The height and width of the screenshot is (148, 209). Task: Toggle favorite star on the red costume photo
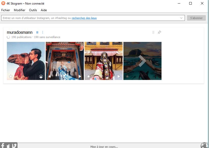tap(89, 76)
